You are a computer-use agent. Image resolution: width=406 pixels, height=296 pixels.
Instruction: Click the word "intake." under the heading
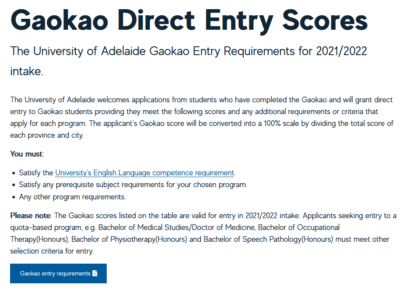pos(27,71)
